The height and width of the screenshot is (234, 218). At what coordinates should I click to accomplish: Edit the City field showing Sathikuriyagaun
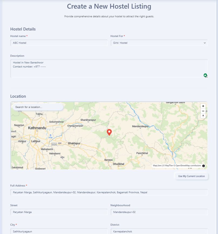click(59, 231)
